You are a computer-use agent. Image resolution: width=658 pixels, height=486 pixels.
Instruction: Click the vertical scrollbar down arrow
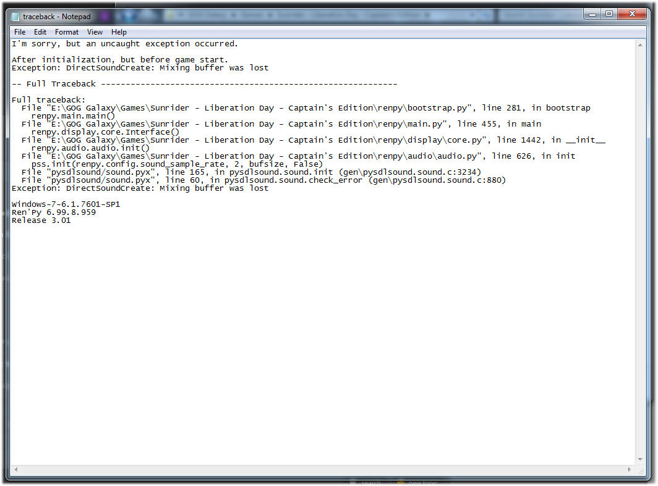(640, 459)
